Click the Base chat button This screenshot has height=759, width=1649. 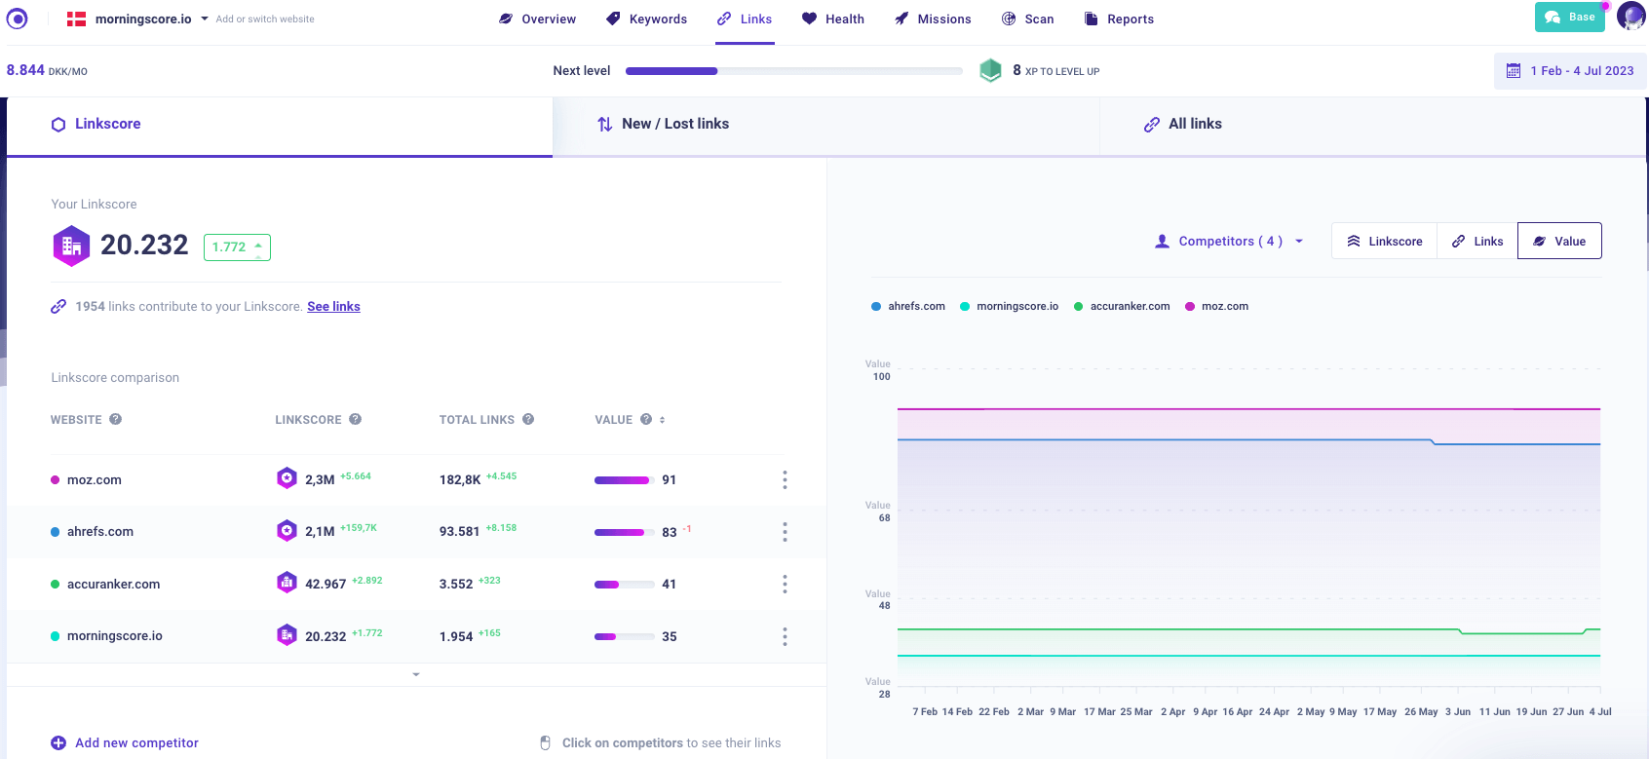click(x=1570, y=17)
